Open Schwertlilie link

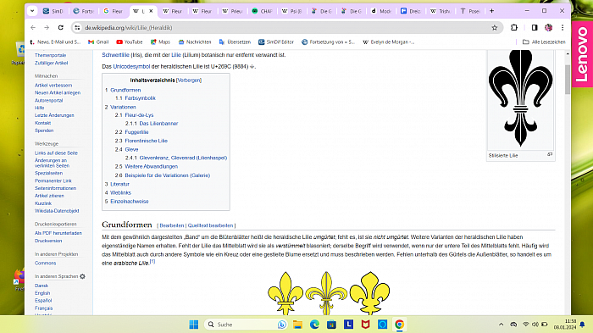coord(116,55)
